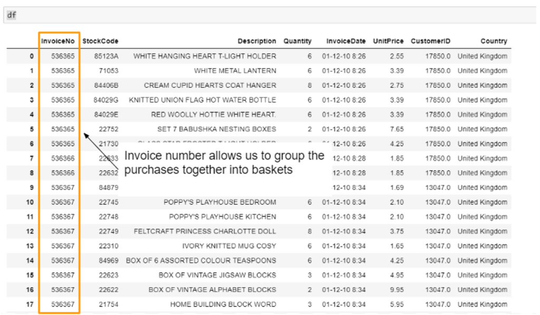Click the WHITE METAL LANTERN description cell
540x315 pixels.
(235, 71)
